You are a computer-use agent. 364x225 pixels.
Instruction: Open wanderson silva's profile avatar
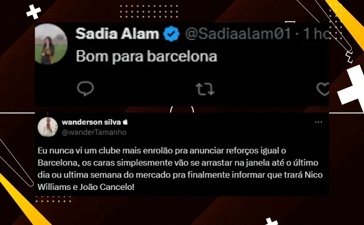tap(47, 127)
